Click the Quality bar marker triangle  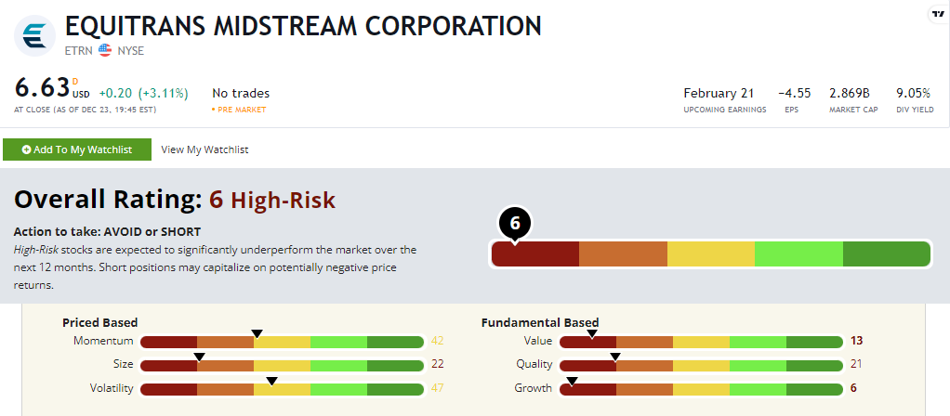(615, 357)
